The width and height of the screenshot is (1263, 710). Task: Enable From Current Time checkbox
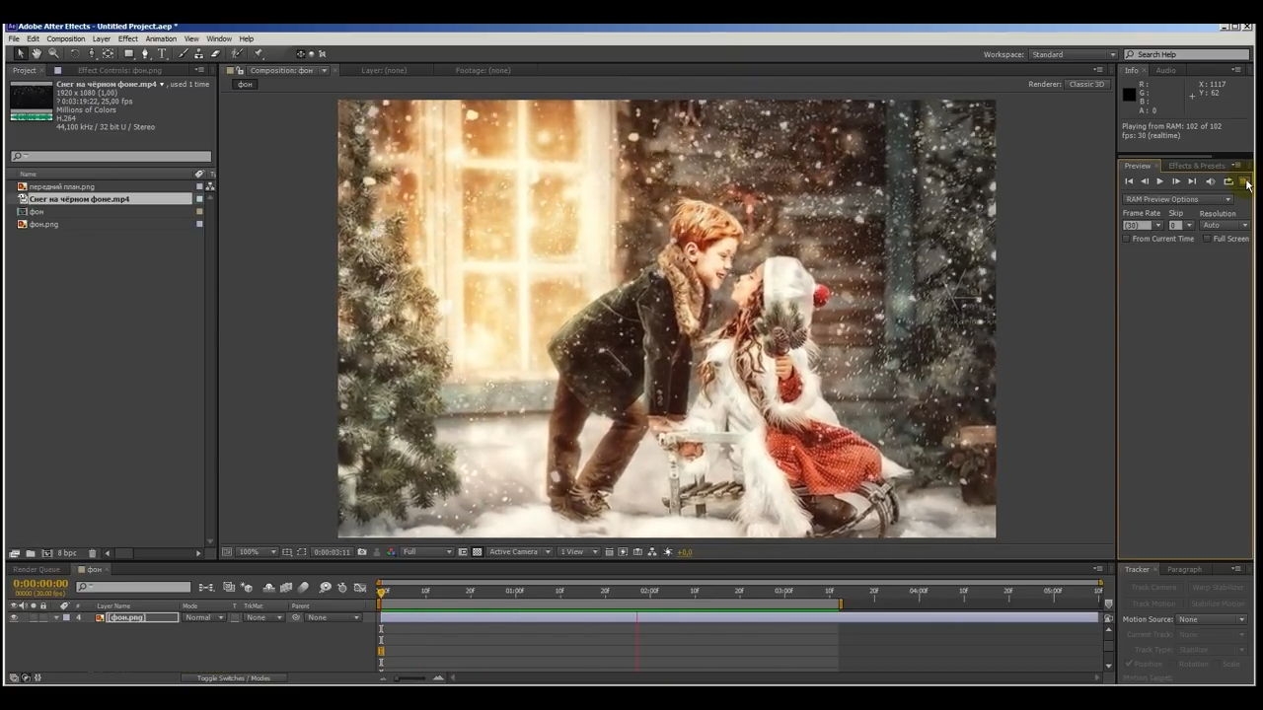(1127, 239)
